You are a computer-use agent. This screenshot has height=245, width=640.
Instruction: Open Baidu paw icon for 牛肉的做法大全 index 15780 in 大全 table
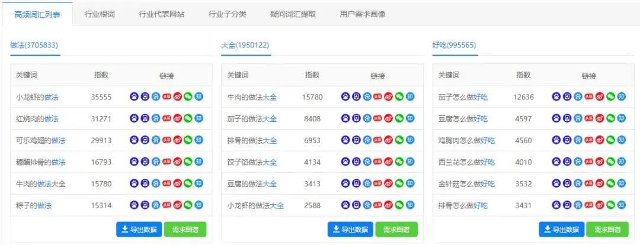click(x=345, y=96)
